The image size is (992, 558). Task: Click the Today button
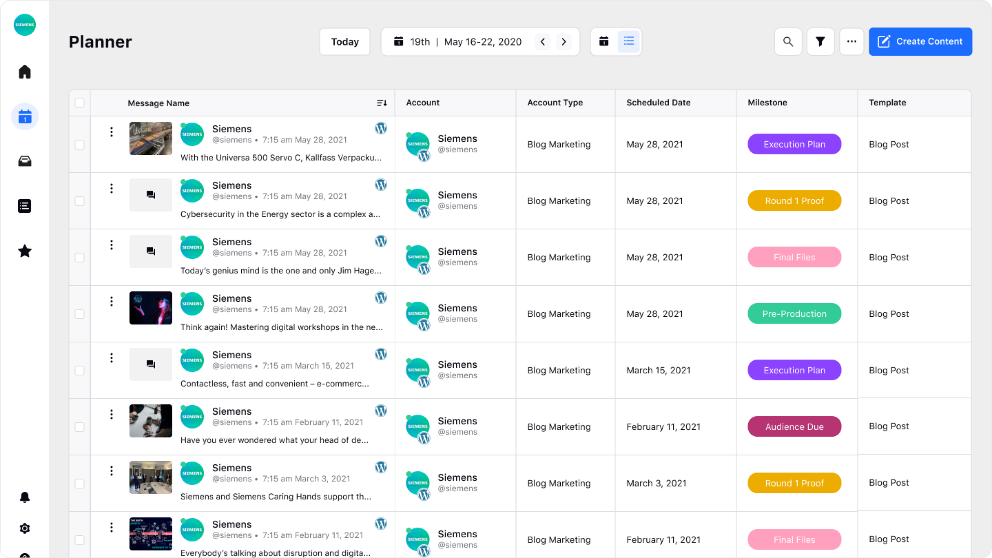pyautogui.click(x=345, y=42)
